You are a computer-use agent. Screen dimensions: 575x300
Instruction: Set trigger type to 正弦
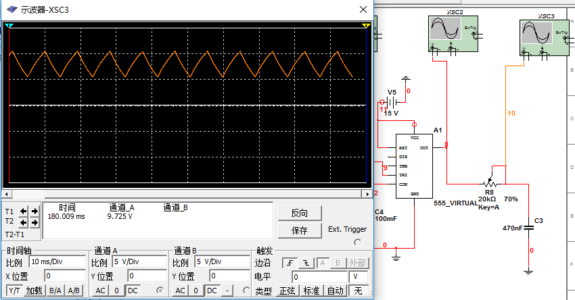[x=287, y=291]
